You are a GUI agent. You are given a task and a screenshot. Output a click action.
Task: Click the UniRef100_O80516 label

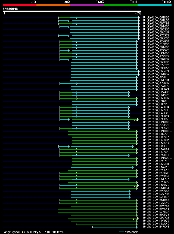(x=156, y=104)
